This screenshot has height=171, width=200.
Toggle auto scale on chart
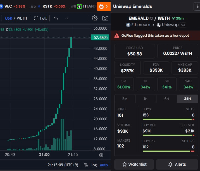(x=104, y=165)
